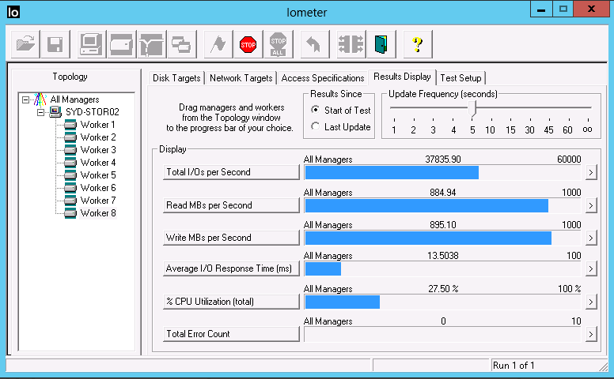
Task: Select Worker 8 in topology tree
Action: coord(98,213)
